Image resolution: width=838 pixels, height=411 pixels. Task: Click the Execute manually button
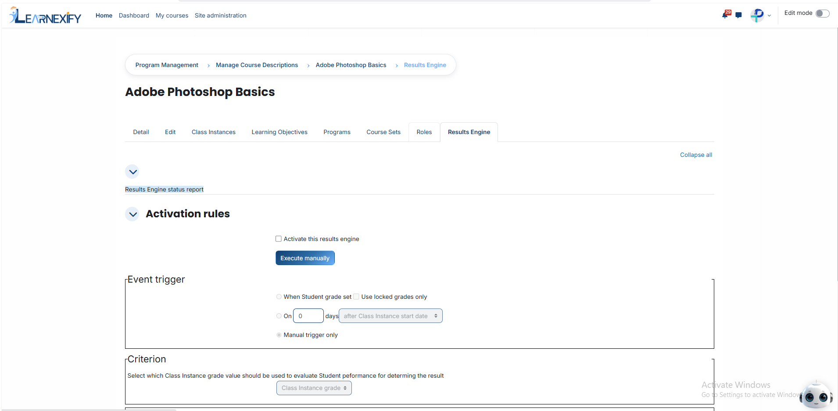pos(305,258)
